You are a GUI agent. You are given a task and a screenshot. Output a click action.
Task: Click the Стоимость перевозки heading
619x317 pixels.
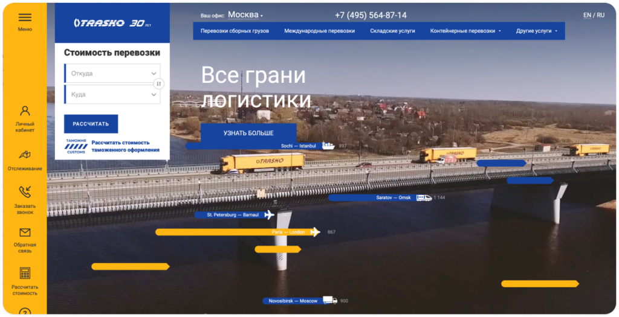[x=112, y=53]
